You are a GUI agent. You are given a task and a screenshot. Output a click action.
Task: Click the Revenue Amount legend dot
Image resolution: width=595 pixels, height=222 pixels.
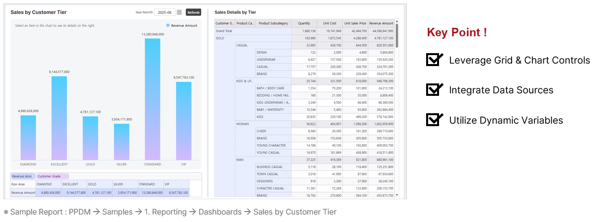(168, 25)
